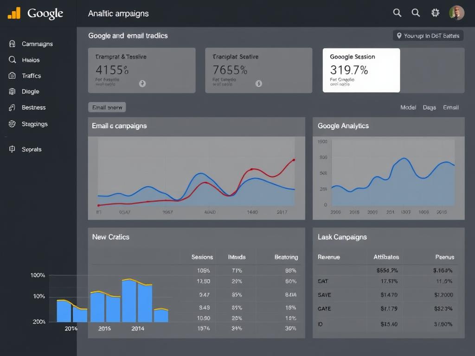Click the Revenue column header

[x=329, y=257]
